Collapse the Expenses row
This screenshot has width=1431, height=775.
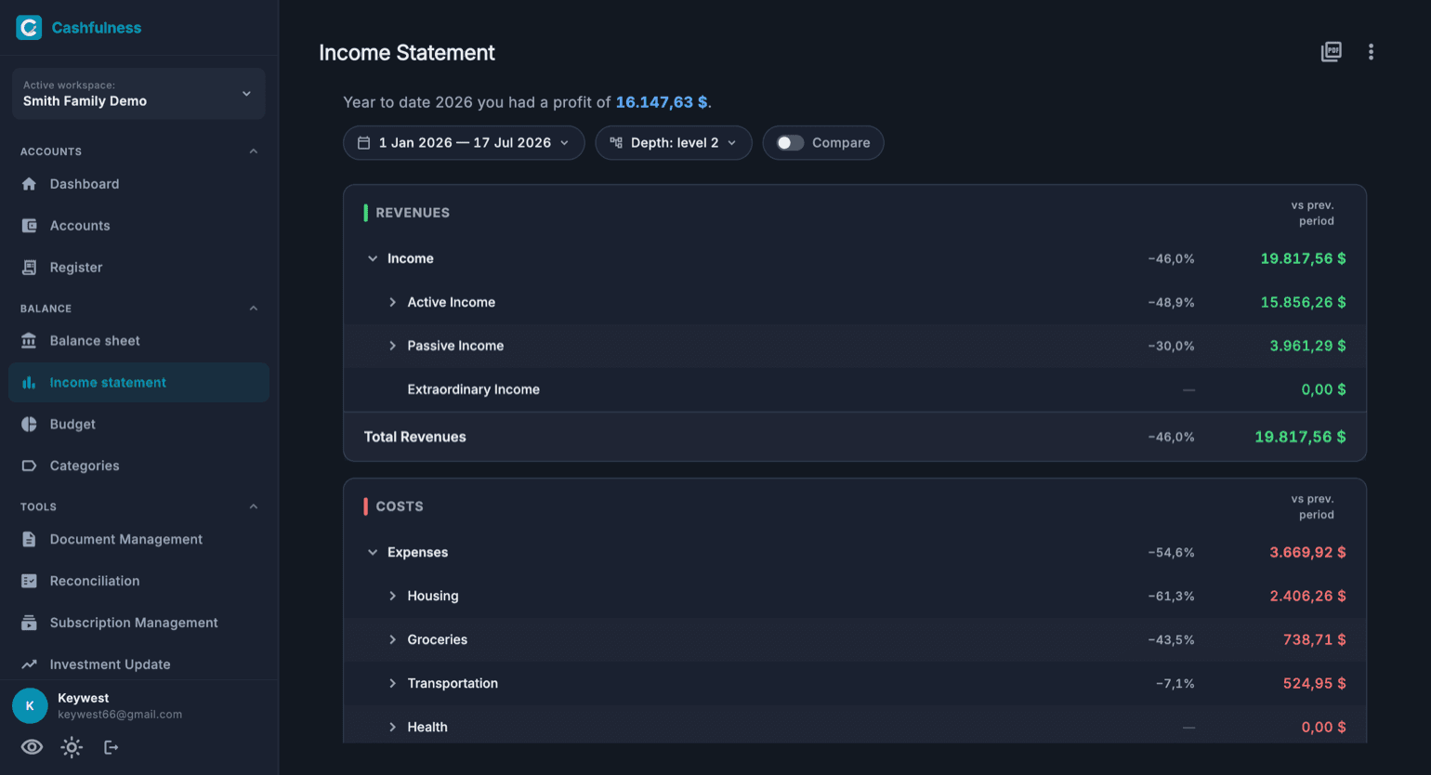373,552
